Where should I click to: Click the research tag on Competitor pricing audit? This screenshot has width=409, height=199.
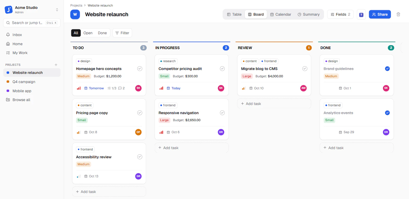pos(168,61)
